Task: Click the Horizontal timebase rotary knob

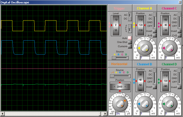Action: click(120, 103)
